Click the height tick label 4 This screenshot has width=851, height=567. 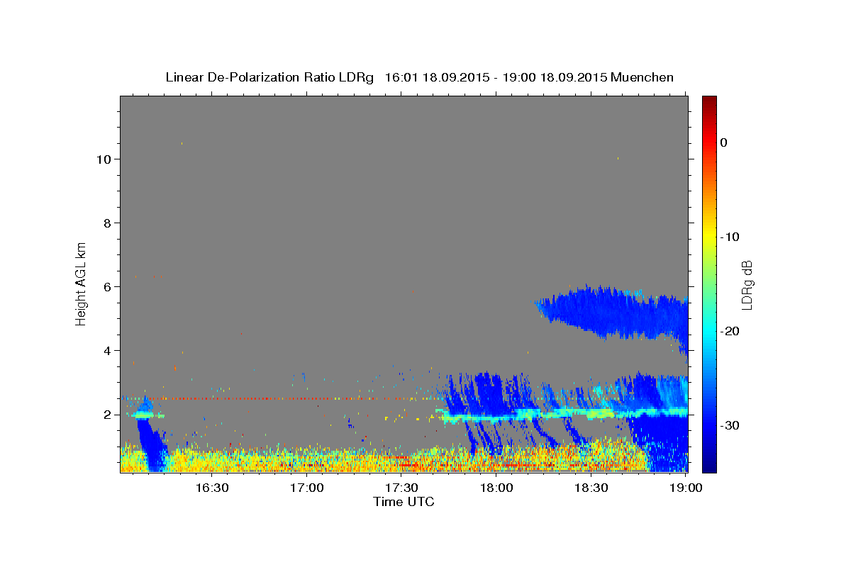(x=109, y=351)
